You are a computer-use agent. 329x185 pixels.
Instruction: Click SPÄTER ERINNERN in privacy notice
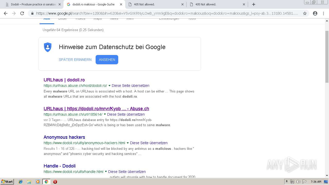[75, 60]
